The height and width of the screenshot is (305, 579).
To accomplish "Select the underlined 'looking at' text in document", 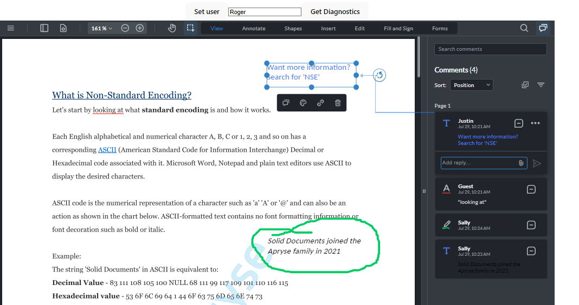I will coord(108,110).
